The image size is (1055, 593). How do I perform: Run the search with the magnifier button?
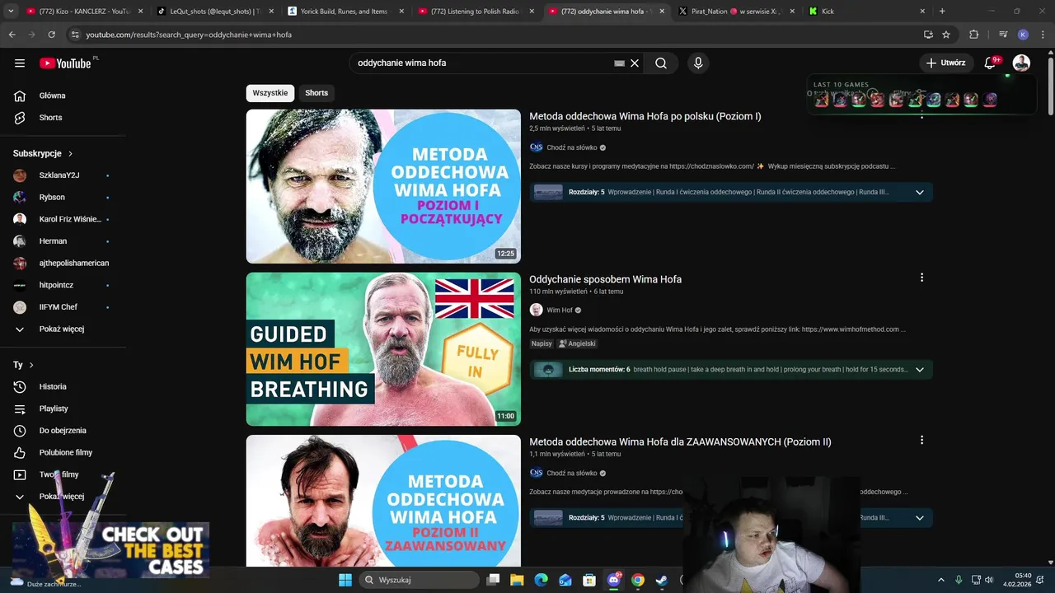[661, 63]
